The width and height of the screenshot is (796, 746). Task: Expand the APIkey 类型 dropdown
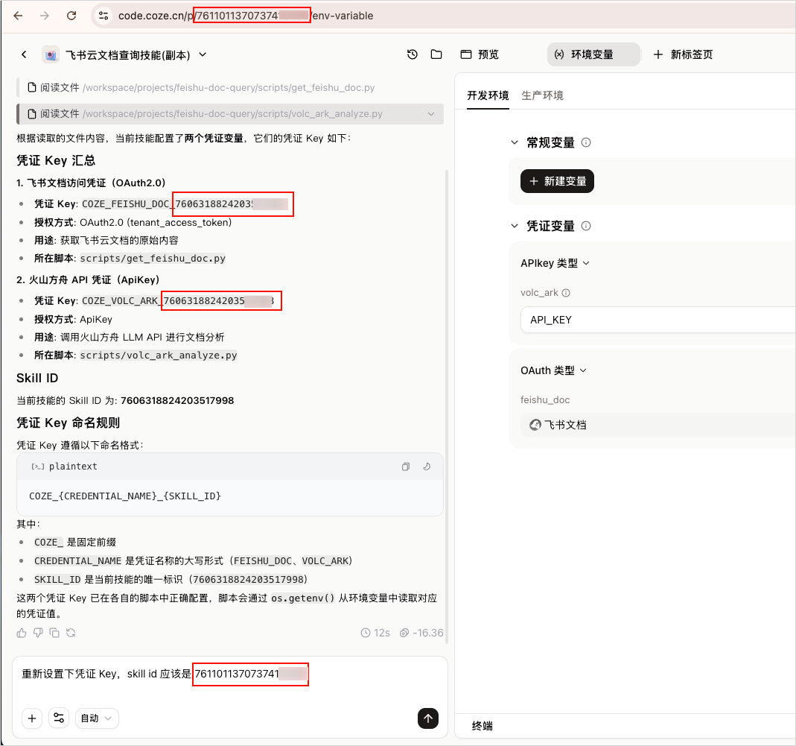coord(555,263)
